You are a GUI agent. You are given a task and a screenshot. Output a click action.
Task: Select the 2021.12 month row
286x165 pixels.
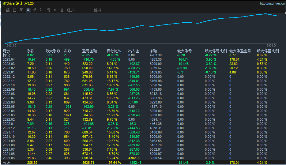click(x=9, y=128)
